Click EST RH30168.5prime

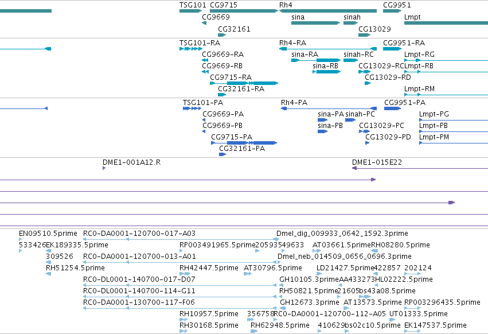(x=184, y=331)
